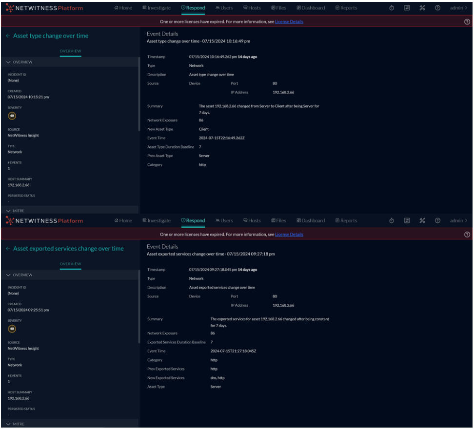474x430 pixels.
Task: Select the OVERVIEW tab
Action: click(x=71, y=50)
